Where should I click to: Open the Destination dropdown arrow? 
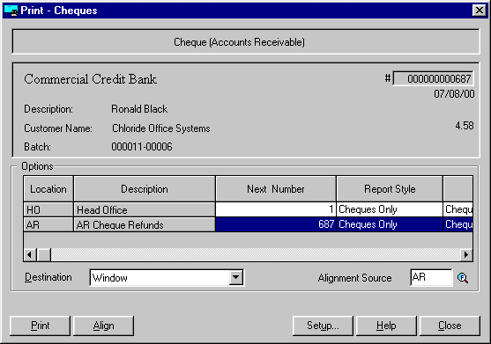pos(235,277)
